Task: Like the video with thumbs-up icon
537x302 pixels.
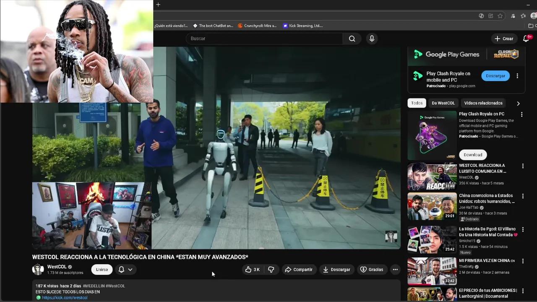Action: [253, 270]
